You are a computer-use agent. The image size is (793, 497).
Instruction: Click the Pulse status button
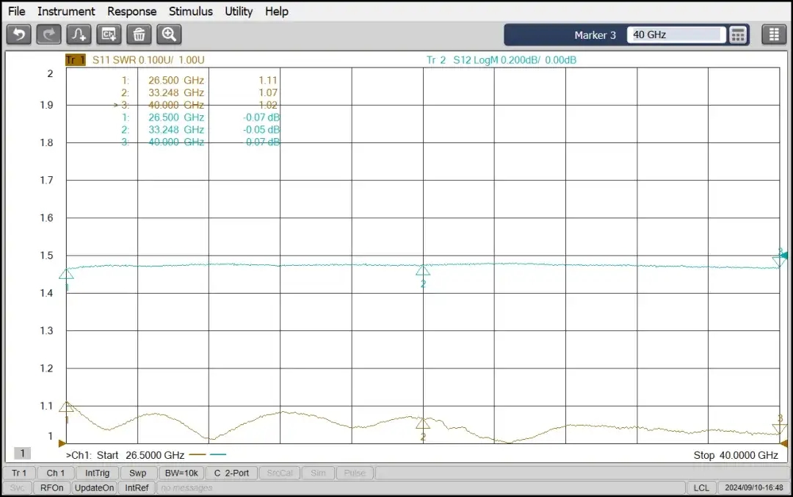[x=355, y=473]
